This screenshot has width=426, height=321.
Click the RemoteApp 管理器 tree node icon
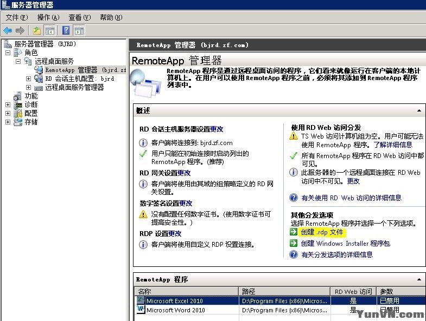click(39, 70)
